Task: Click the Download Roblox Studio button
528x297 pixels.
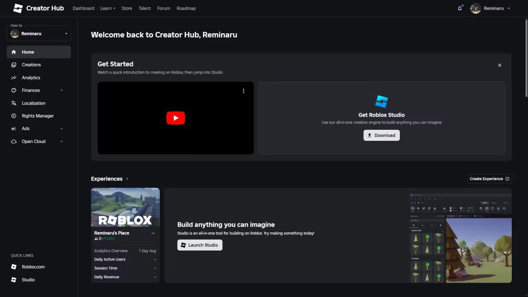Action: 382,135
